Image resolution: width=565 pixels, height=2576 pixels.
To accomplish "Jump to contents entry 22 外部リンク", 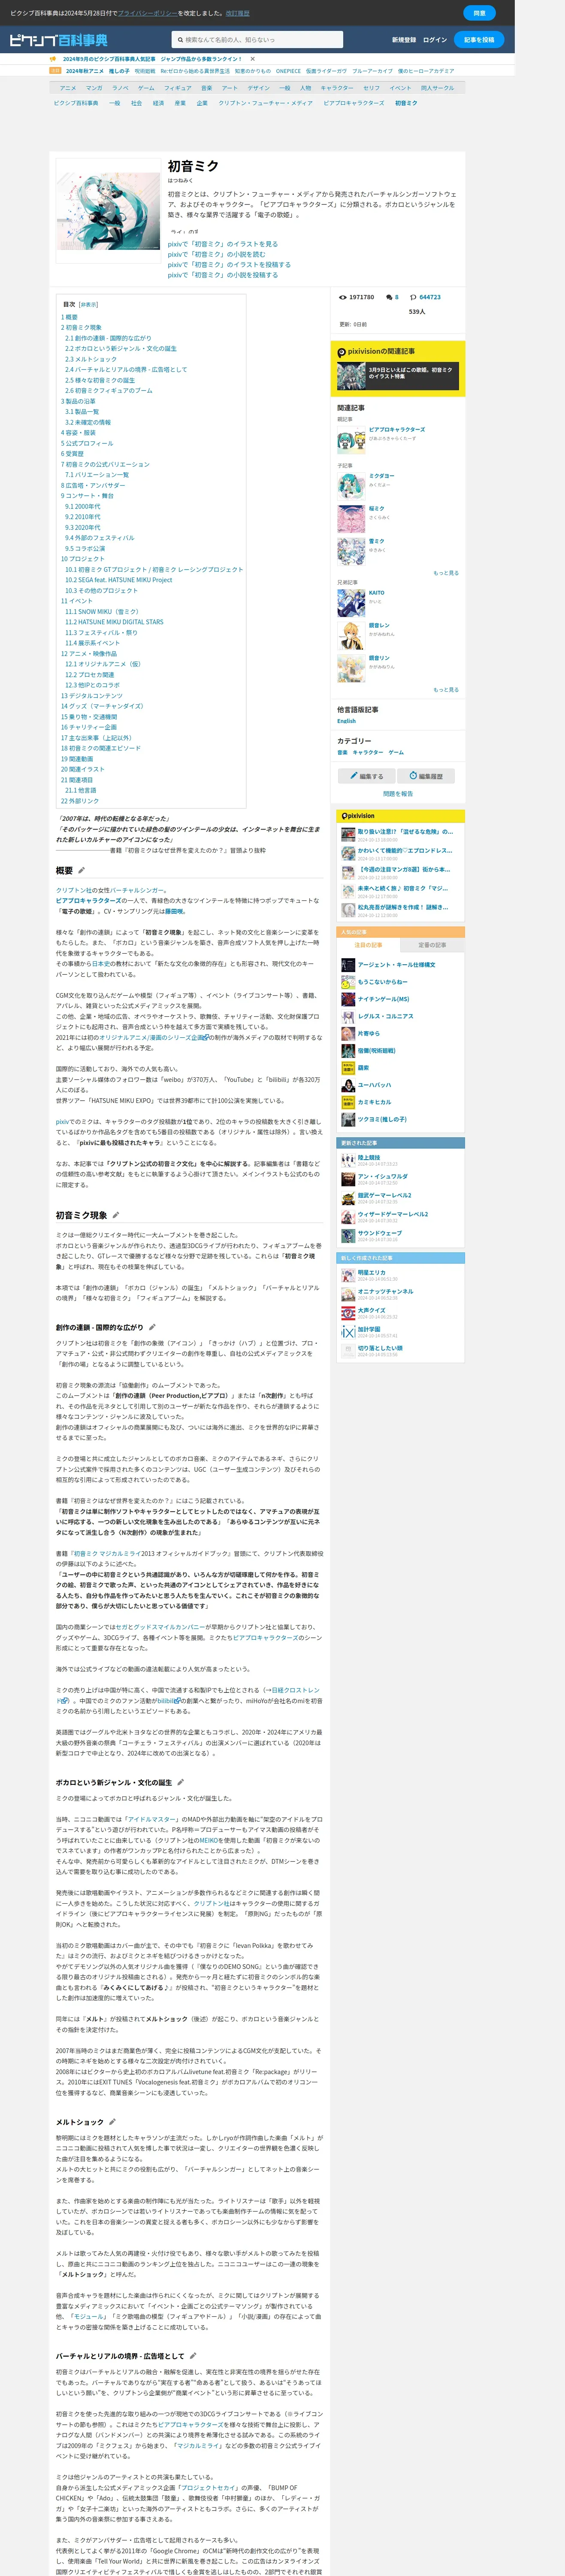I will coord(80,801).
